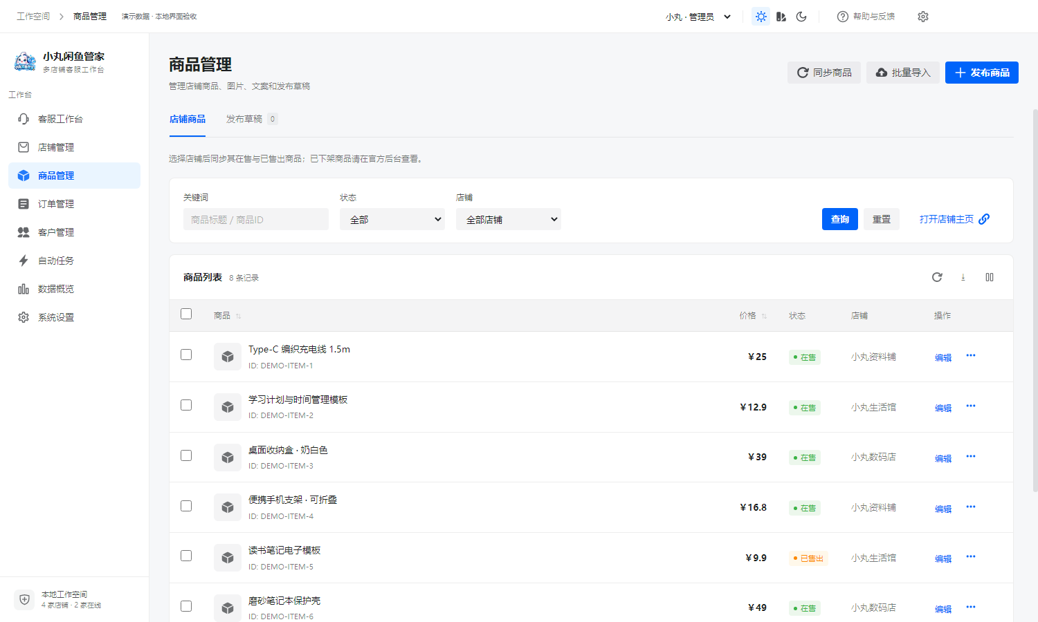
Task: Select the palette theme icon beside the sun
Action: (x=781, y=17)
